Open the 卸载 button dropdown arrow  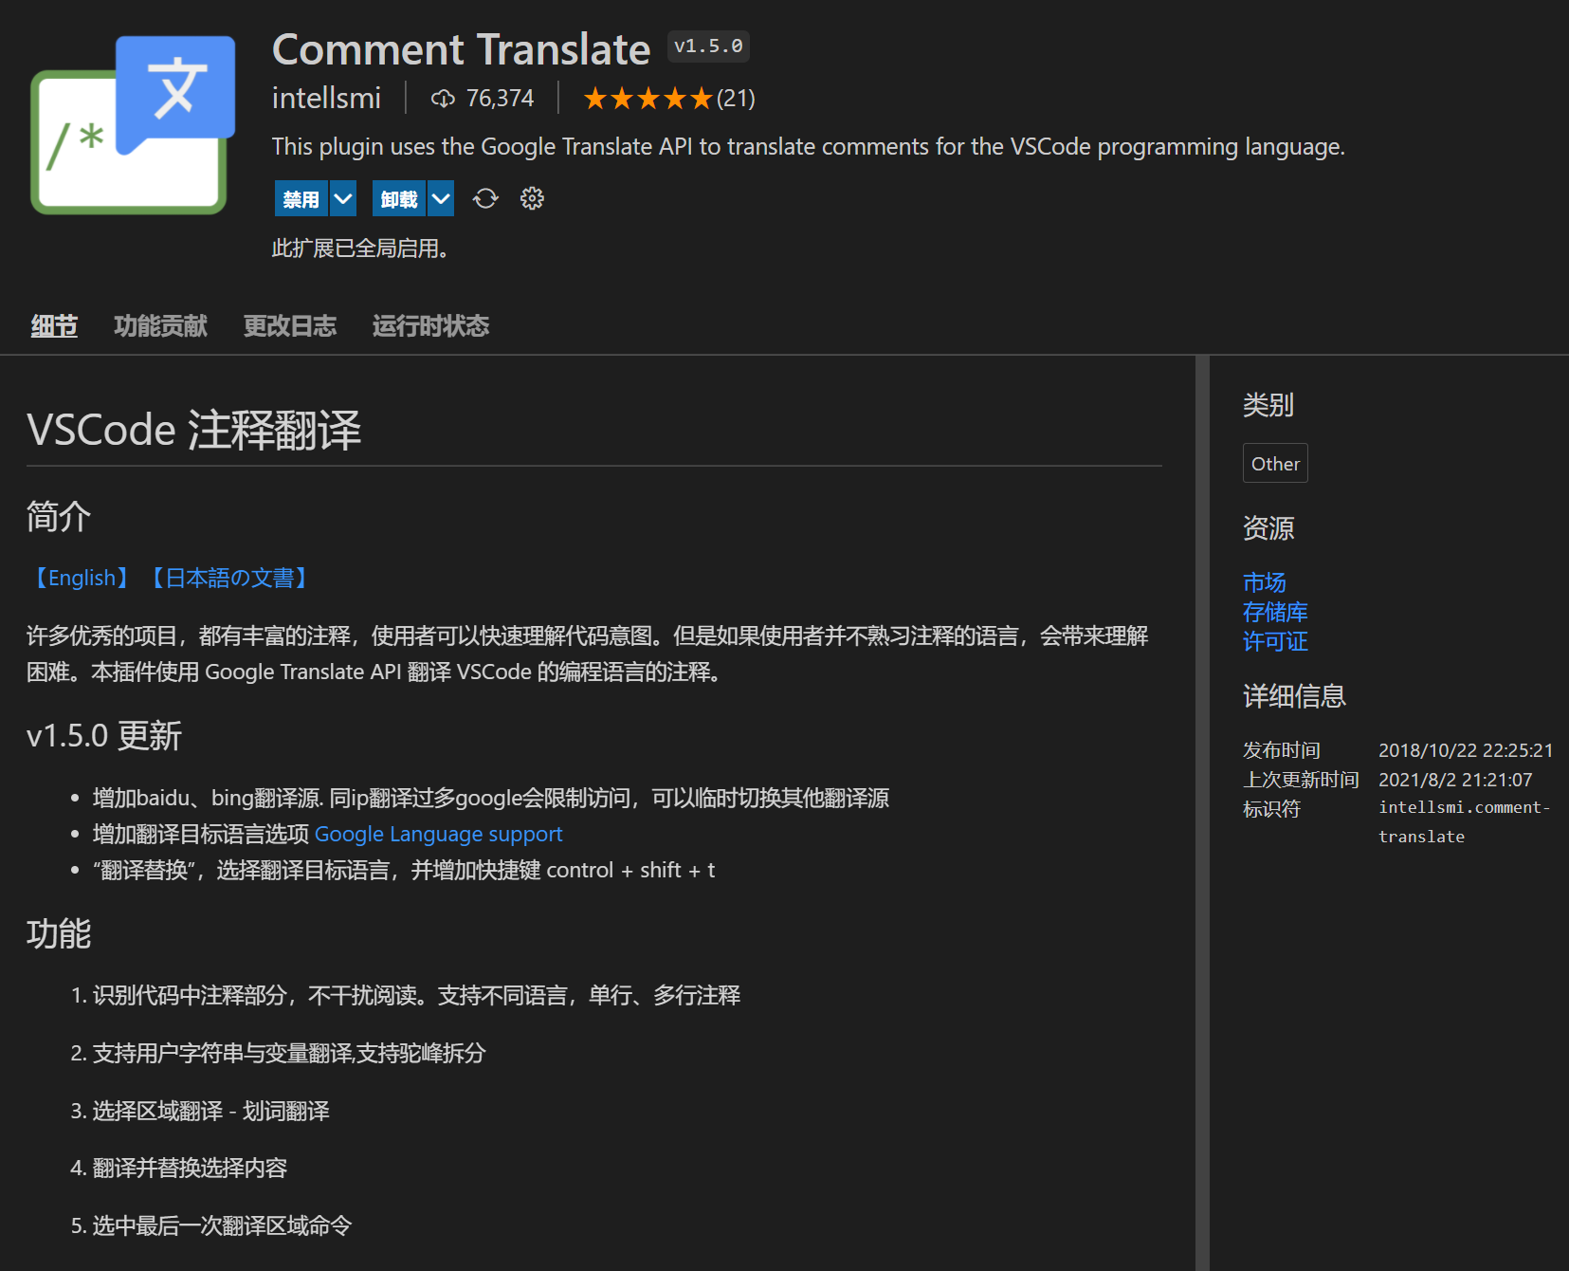(440, 198)
